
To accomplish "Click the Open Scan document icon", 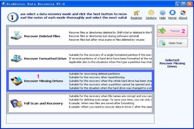I will click(163, 43).
